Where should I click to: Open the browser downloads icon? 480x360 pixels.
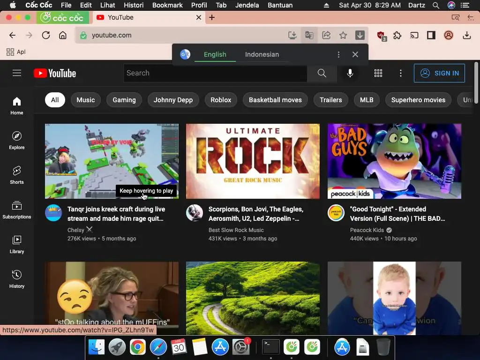click(x=466, y=35)
